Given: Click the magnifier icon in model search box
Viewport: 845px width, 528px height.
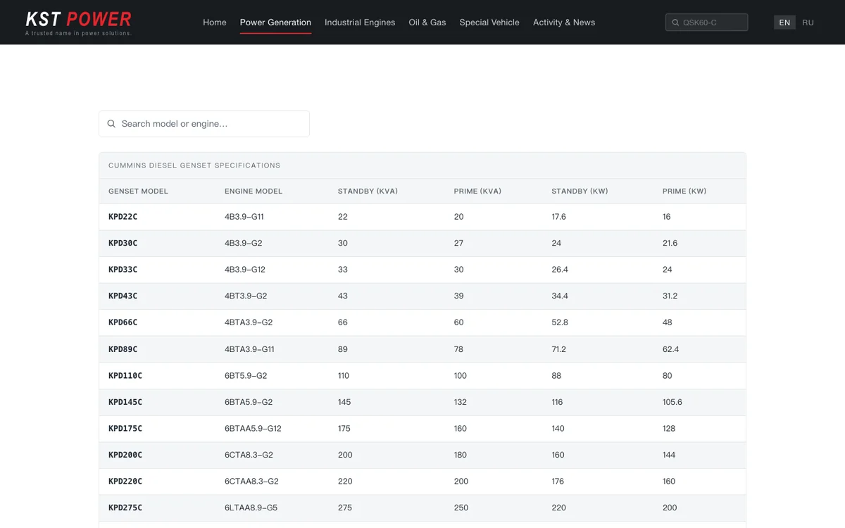Looking at the screenshot, I should click(x=111, y=124).
